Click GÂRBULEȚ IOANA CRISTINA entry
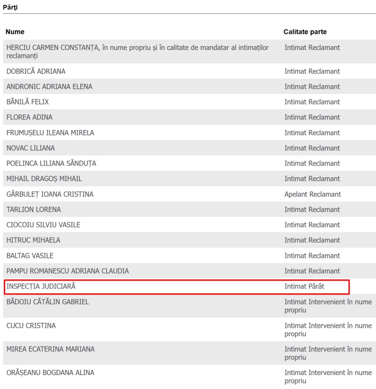 click(50, 194)
